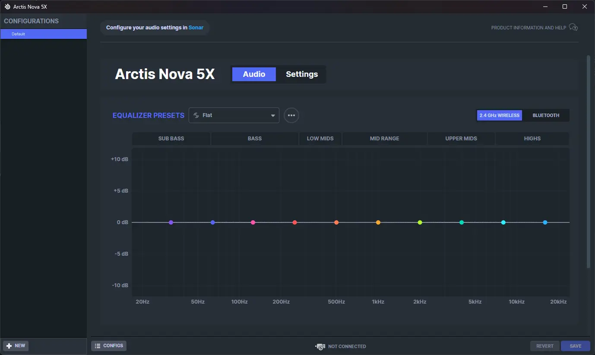Screen dimensions: 595x355
Task: Click the three-dots preset options button
Action: tap(291, 115)
